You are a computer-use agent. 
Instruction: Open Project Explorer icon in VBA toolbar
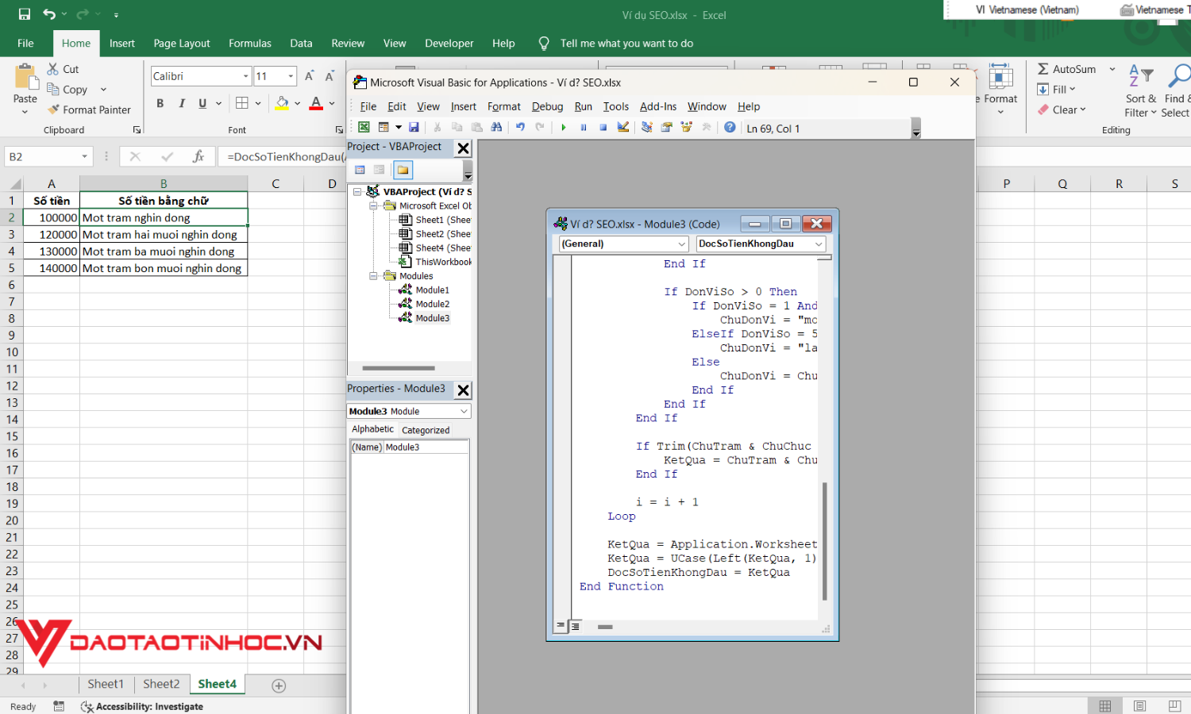[x=646, y=127]
